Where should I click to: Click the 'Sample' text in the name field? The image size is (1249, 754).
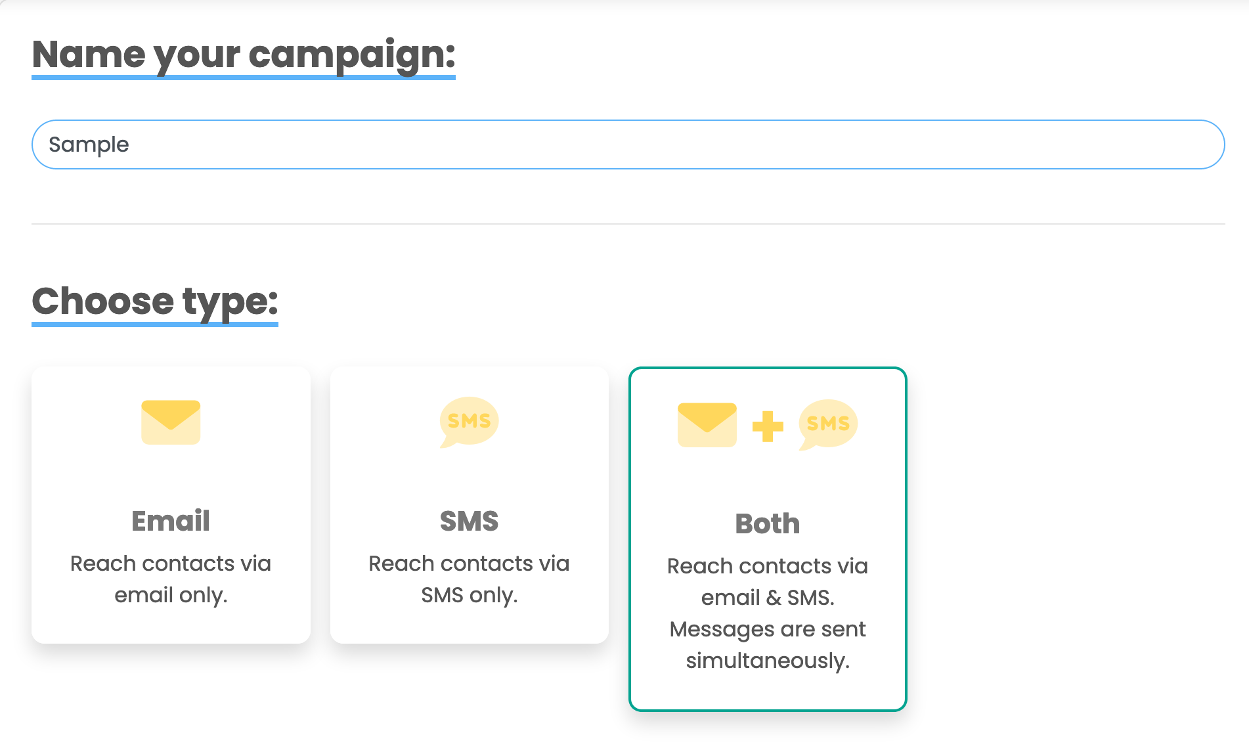coord(89,144)
